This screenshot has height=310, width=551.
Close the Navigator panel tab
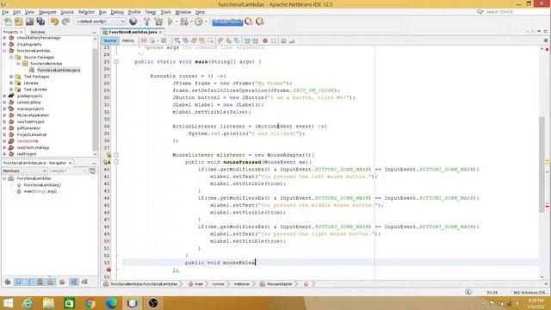(71, 163)
